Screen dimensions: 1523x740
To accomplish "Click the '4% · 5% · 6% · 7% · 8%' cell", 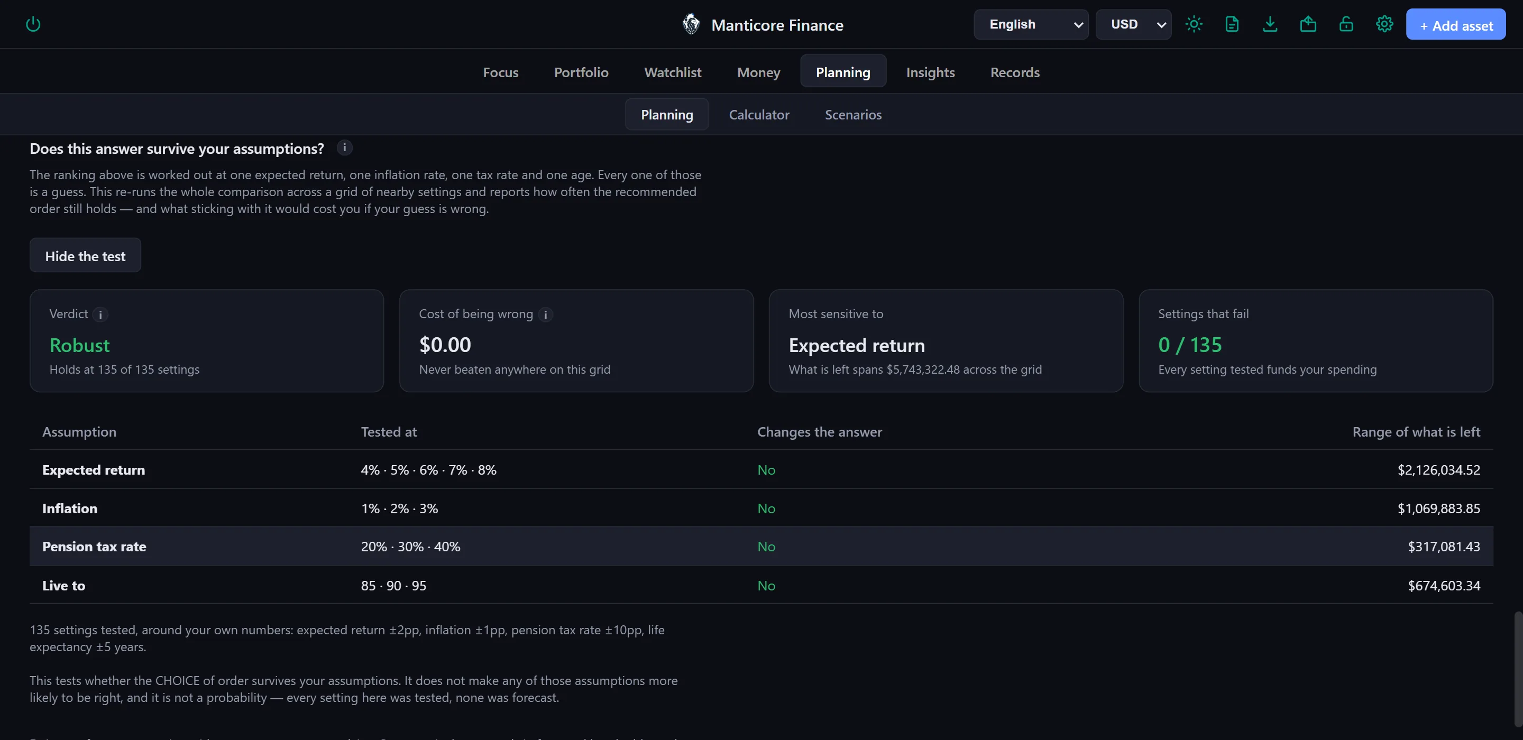I will [429, 469].
